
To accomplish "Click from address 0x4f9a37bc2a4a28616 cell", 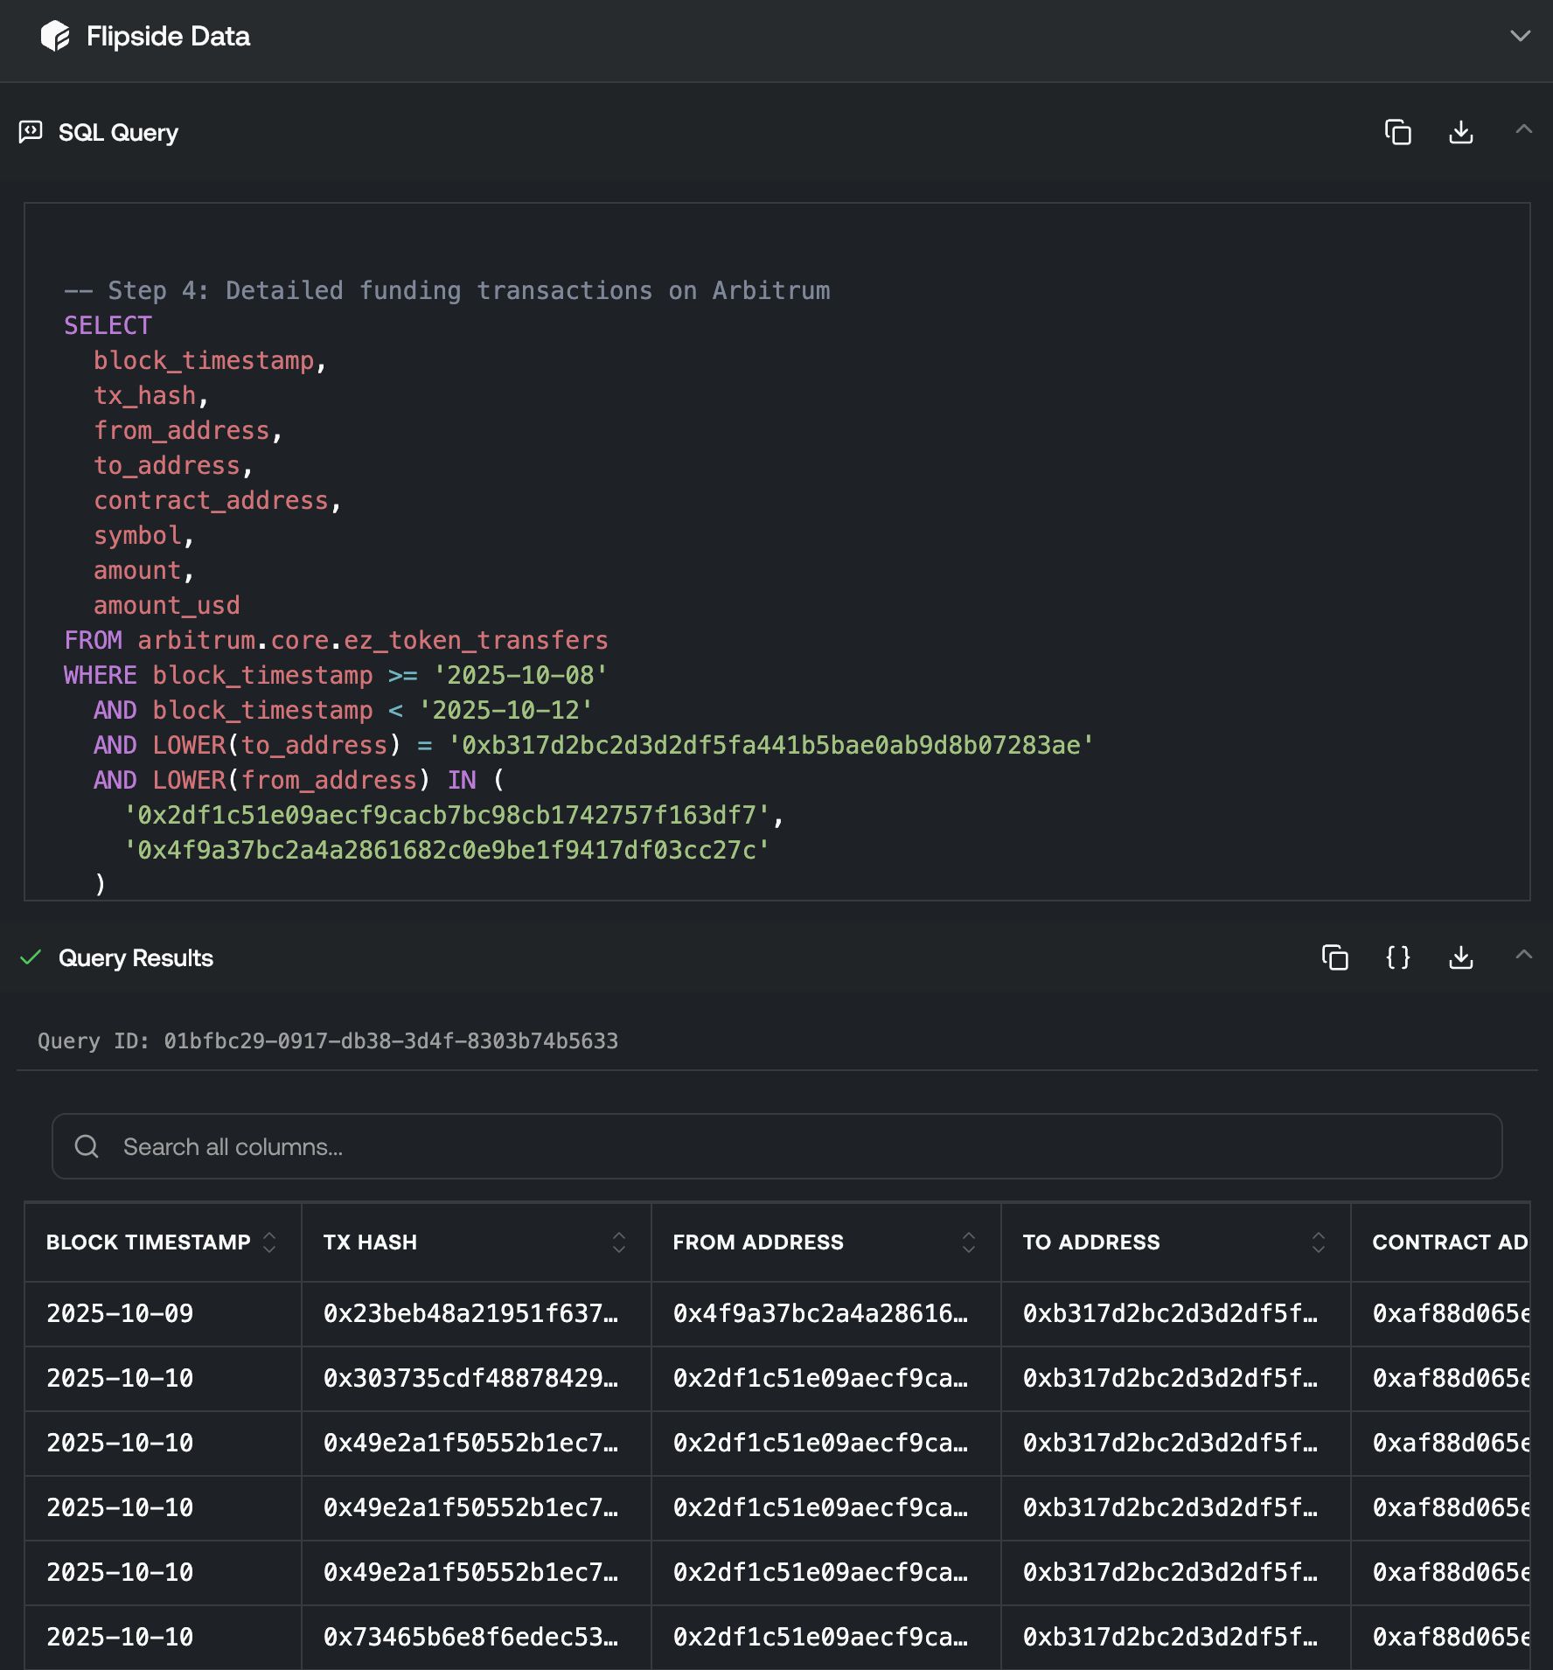I will coord(820,1313).
